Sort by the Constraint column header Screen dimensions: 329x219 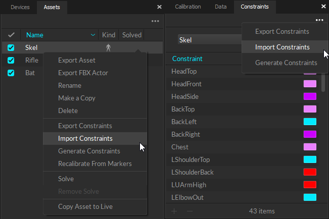(187, 59)
